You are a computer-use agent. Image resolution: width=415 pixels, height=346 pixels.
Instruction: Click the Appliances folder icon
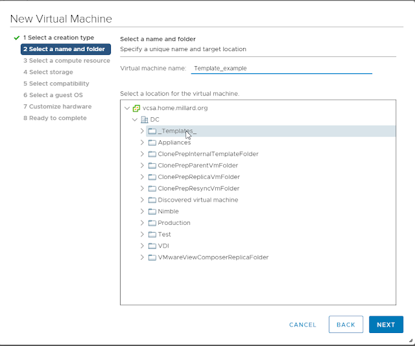(x=152, y=143)
